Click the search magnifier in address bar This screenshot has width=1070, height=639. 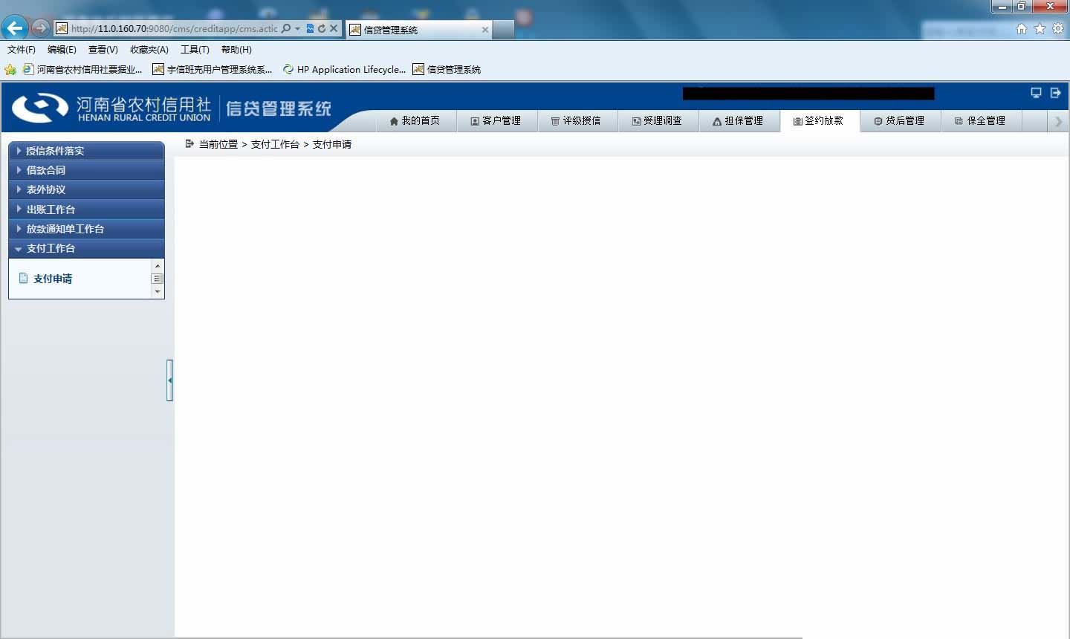(286, 28)
